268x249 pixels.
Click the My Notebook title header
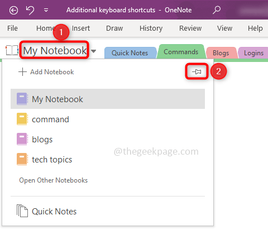[55, 50]
